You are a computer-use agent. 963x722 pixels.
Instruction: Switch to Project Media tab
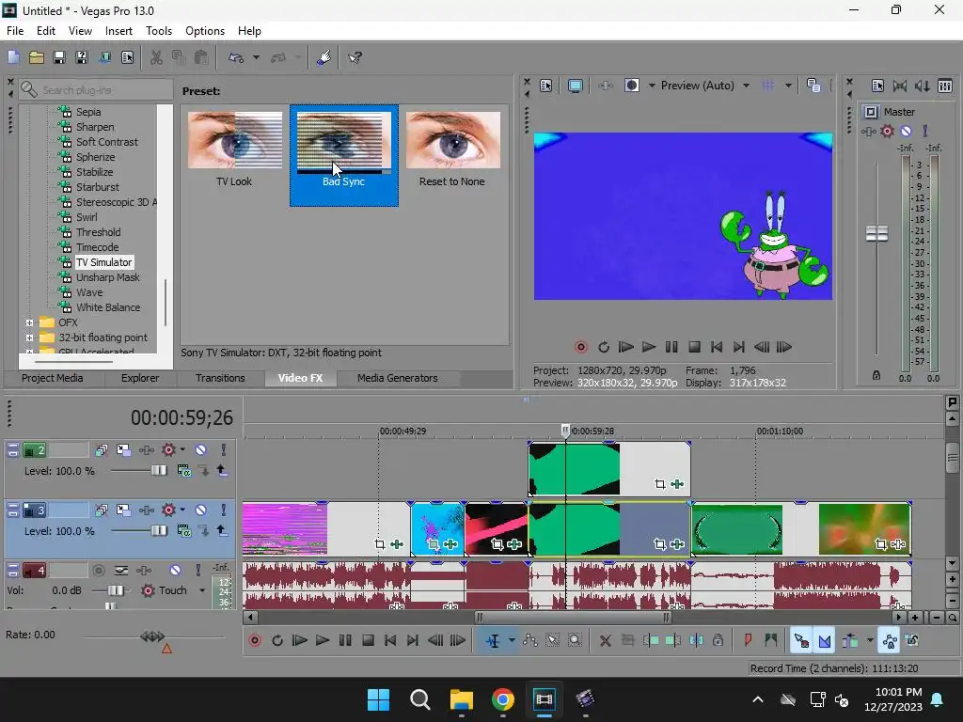pos(53,378)
